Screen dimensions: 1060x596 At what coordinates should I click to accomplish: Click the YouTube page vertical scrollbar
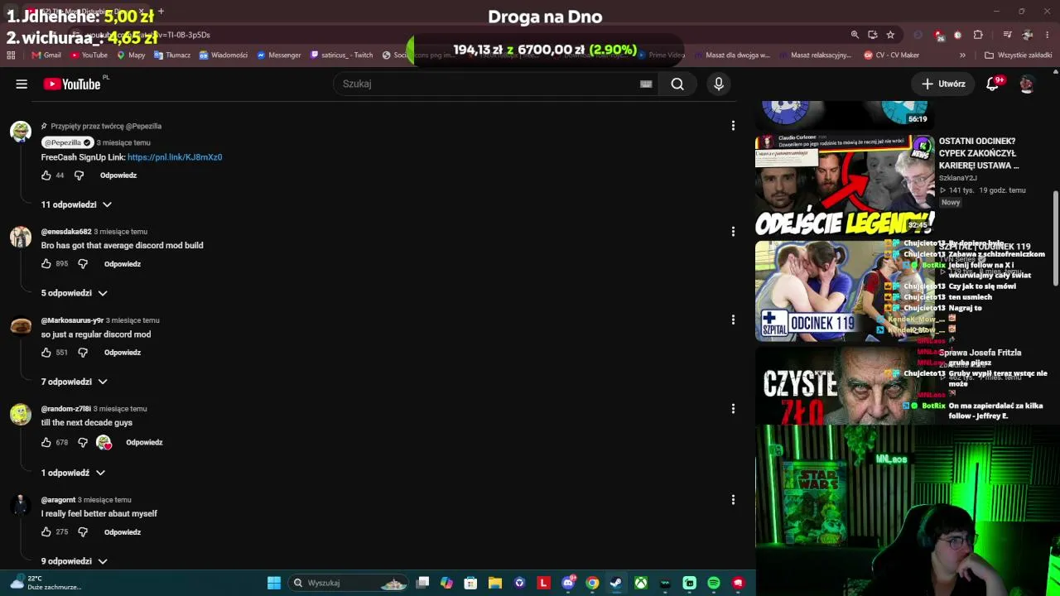(1055, 240)
